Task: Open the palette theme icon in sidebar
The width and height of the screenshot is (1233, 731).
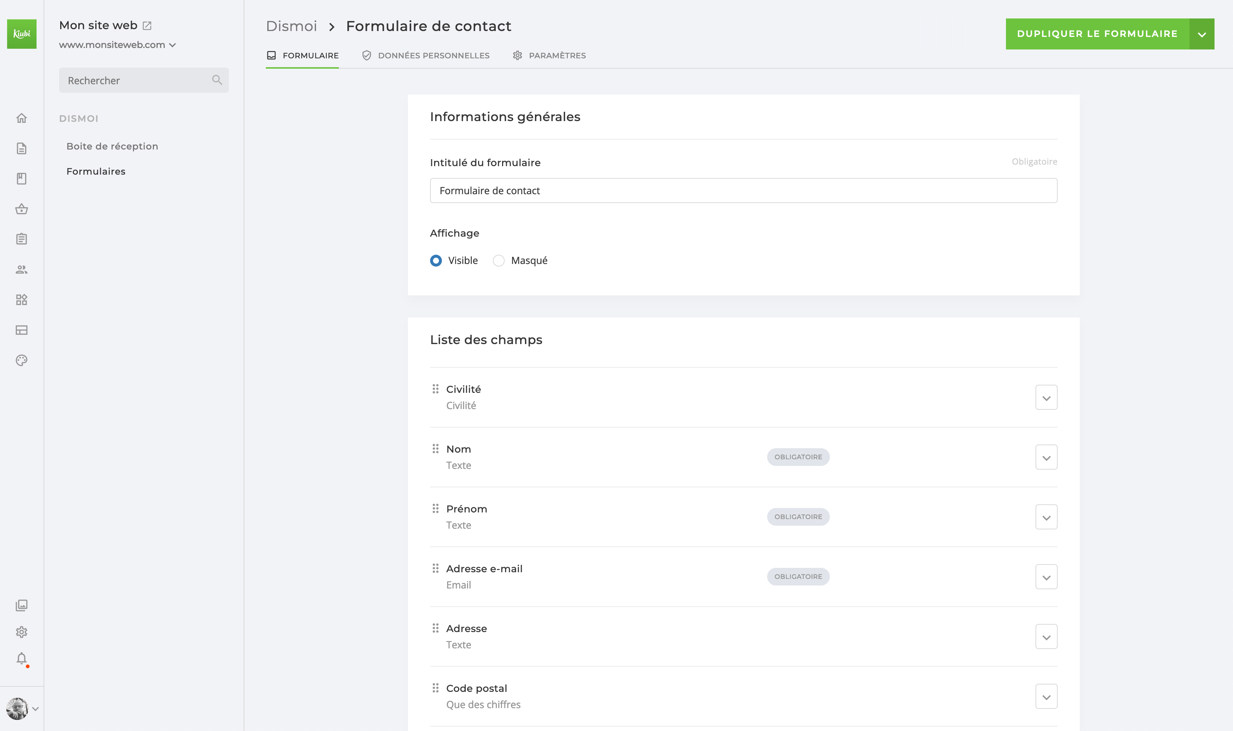Action: click(x=21, y=360)
